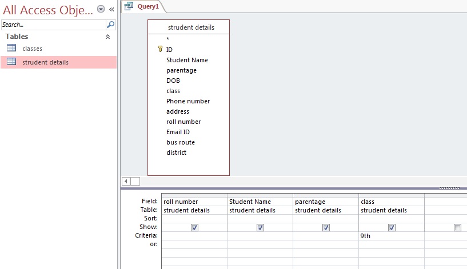Click the left scroll arrow in design pane
The height and width of the screenshot is (269, 467).
coord(126,181)
